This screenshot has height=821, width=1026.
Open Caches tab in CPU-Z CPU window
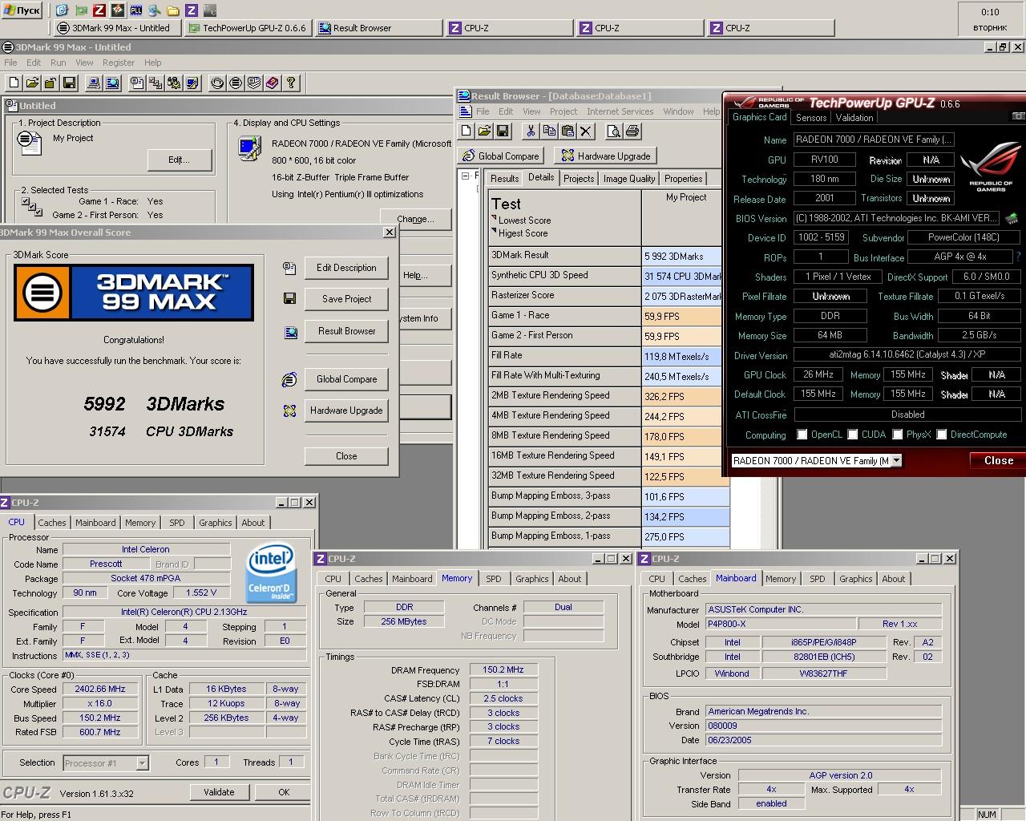pos(52,523)
